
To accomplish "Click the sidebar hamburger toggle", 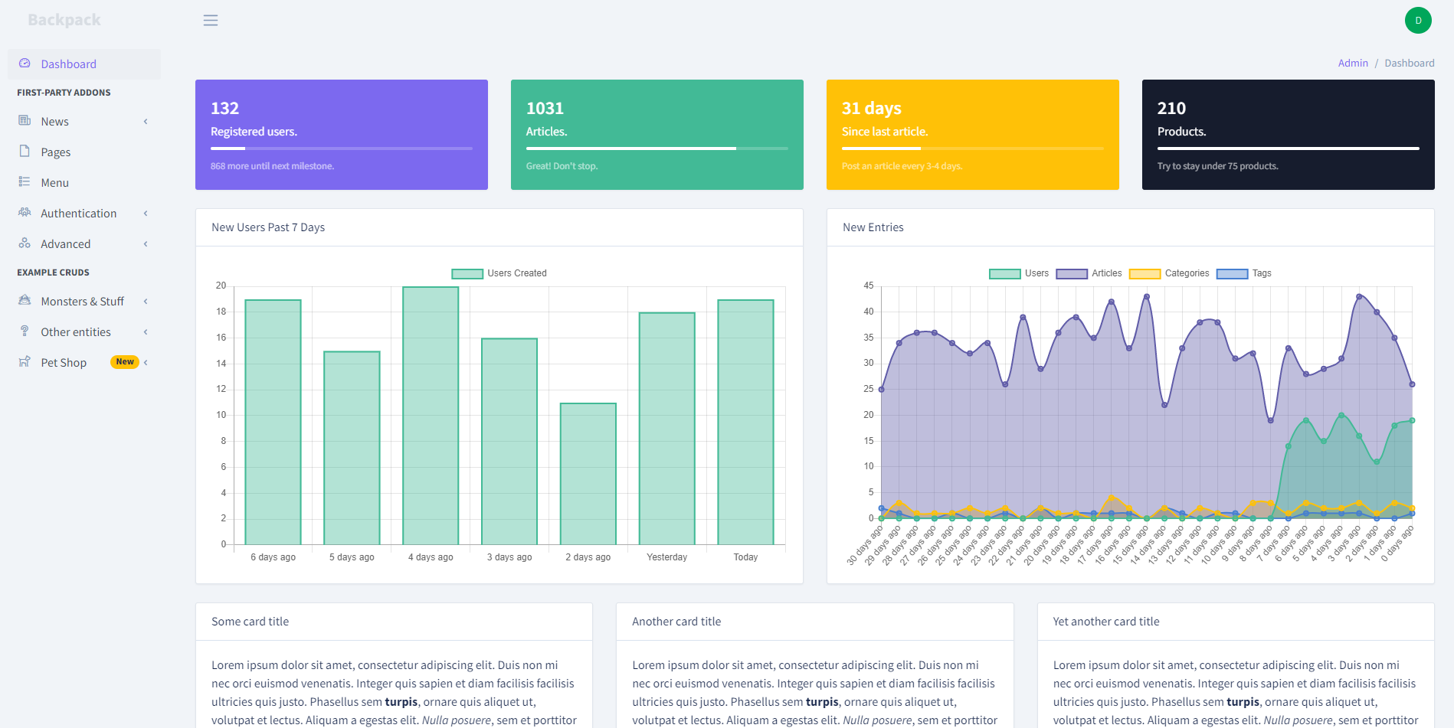I will [210, 20].
